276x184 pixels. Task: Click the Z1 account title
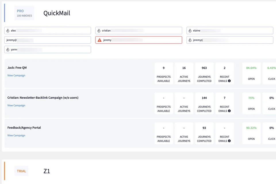47,171
